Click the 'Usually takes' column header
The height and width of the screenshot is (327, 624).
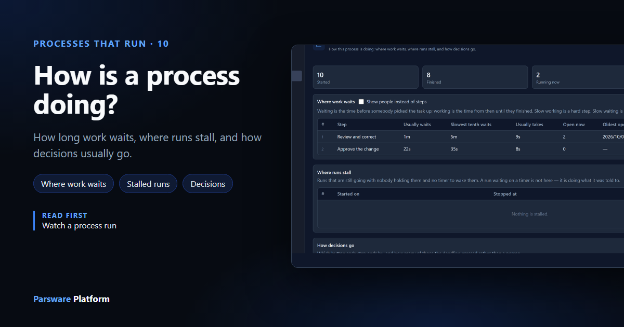tap(529, 125)
